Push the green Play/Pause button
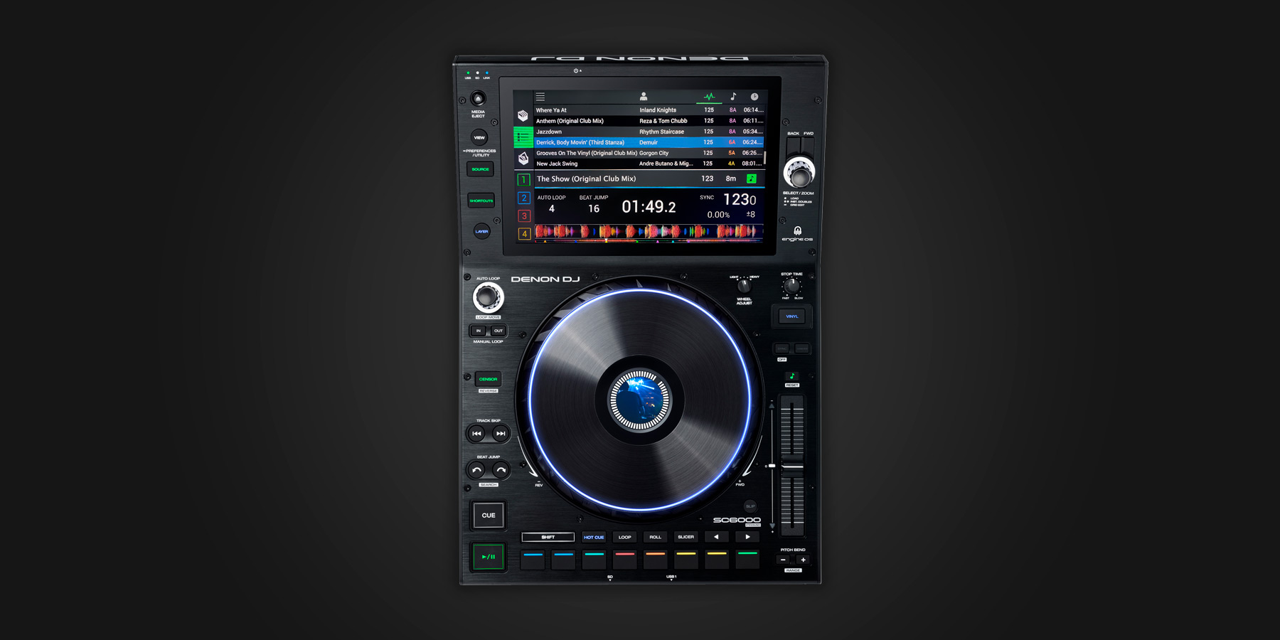1280x640 pixels. point(489,557)
